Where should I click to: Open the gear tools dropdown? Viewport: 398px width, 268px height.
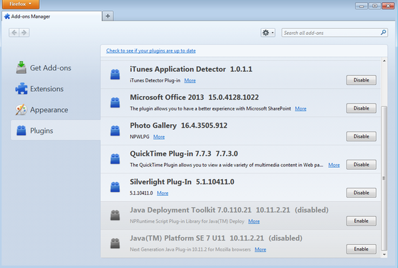(x=268, y=33)
